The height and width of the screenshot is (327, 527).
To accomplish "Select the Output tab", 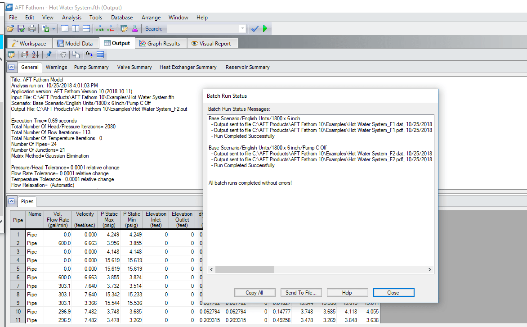I will (x=117, y=43).
